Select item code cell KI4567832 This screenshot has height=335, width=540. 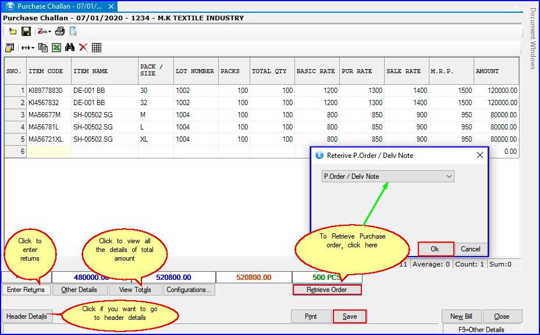tap(48, 103)
